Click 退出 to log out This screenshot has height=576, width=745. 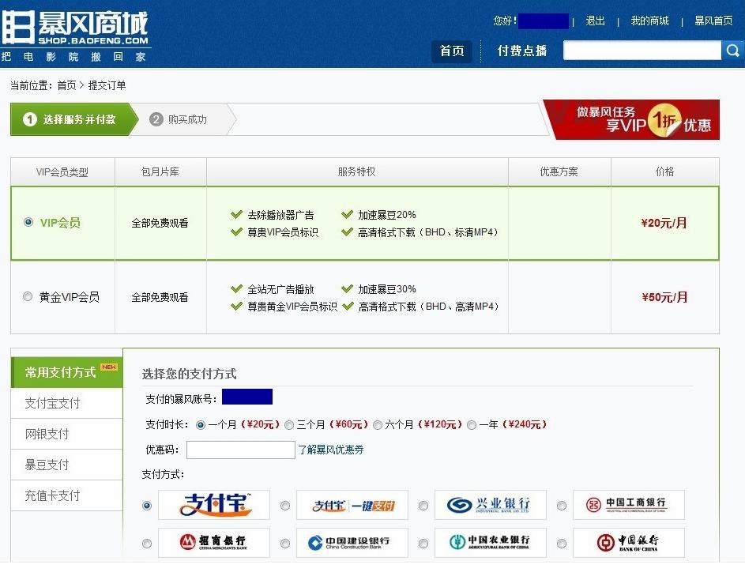click(594, 21)
